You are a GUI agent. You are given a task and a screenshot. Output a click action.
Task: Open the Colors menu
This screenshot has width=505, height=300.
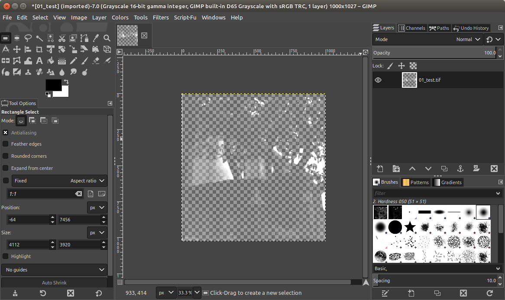[x=120, y=17]
